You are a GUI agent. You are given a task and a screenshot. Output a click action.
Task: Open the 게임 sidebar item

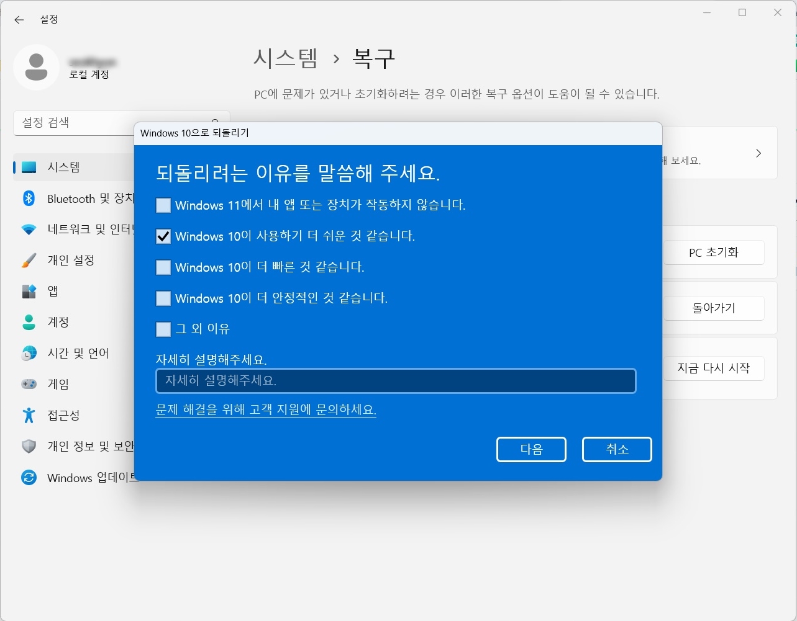coord(73,384)
